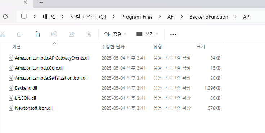Navigate to AFI folder in breadcrumb

tap(171, 17)
